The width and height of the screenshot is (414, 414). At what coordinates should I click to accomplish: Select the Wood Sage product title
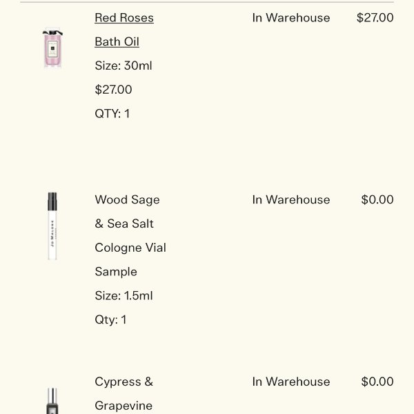127,200
